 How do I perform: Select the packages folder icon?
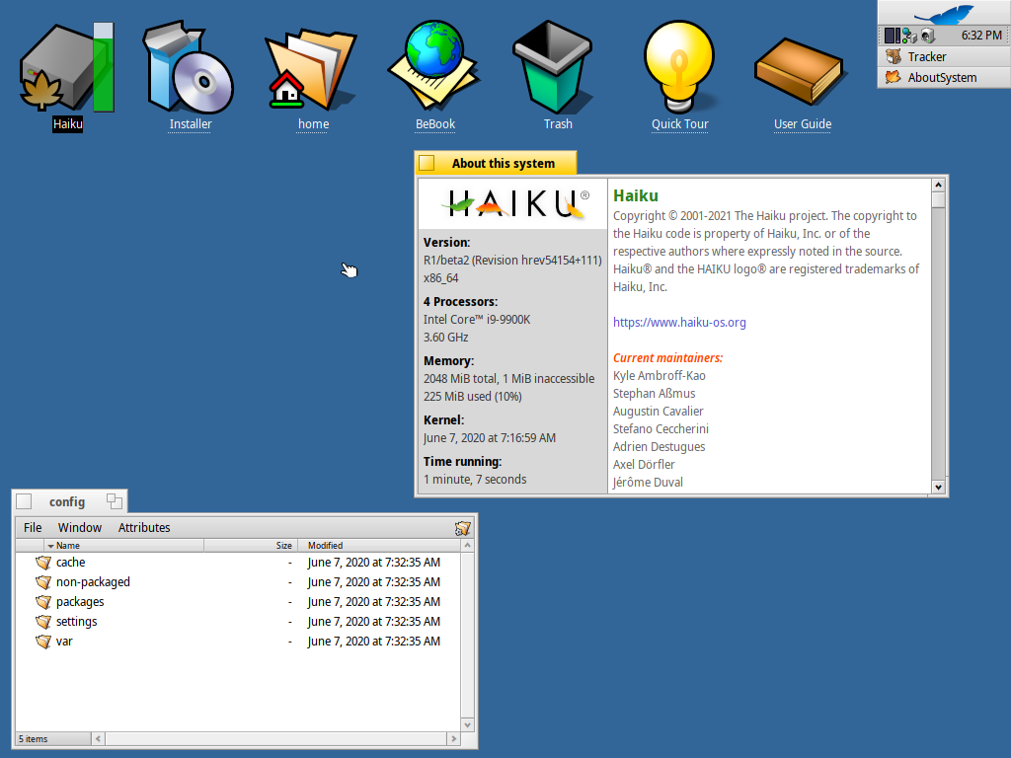(x=43, y=602)
